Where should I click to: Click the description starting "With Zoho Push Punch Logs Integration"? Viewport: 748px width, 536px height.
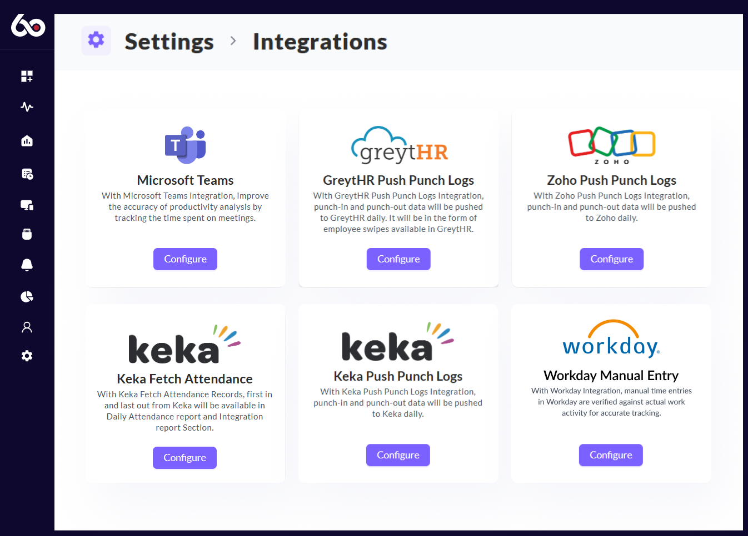point(611,207)
